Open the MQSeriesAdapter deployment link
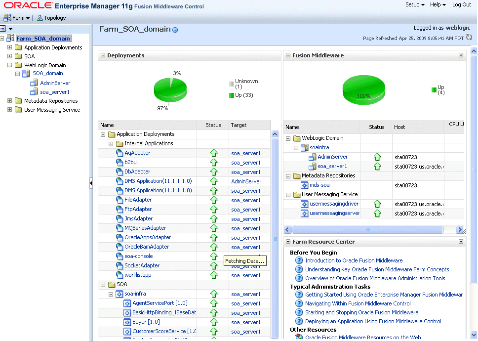 [x=145, y=228]
